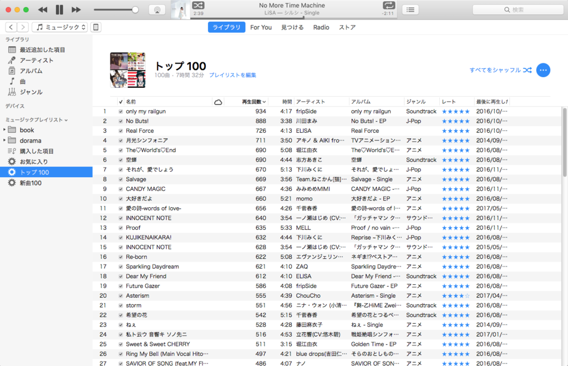Uncheck the CANDY MAGIC track
This screenshot has height=366, width=568.
pos(120,189)
